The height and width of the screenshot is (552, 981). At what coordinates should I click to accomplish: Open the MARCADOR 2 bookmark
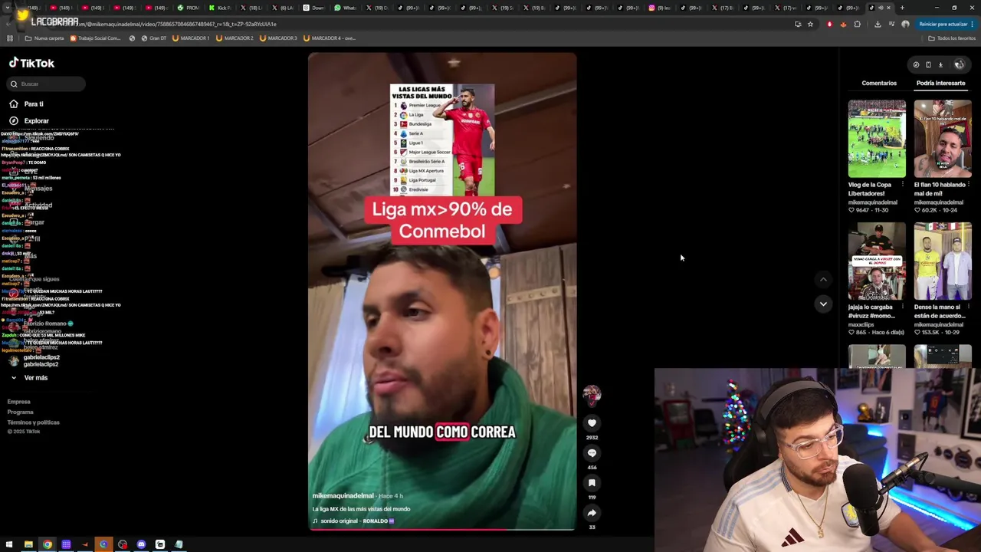235,38
